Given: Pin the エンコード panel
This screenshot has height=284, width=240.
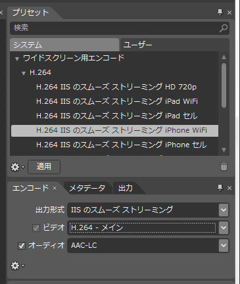Looking at the screenshot, I should 220,188.
